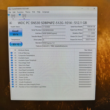This screenshot has height=110, width=110.
Task: Click Power On Hours value 20337 hours
Action: coord(89,40)
